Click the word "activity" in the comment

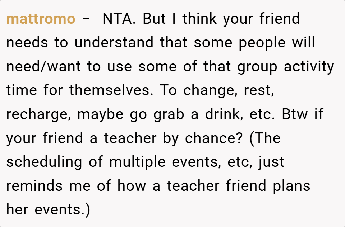309,67
